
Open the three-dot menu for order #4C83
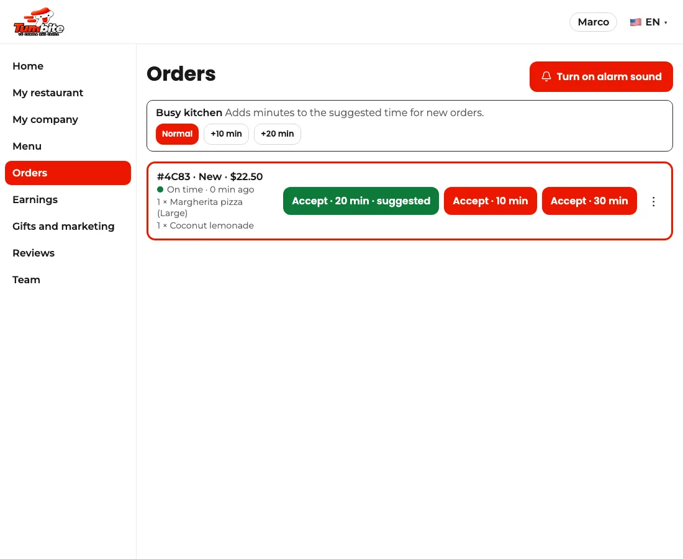[653, 201]
